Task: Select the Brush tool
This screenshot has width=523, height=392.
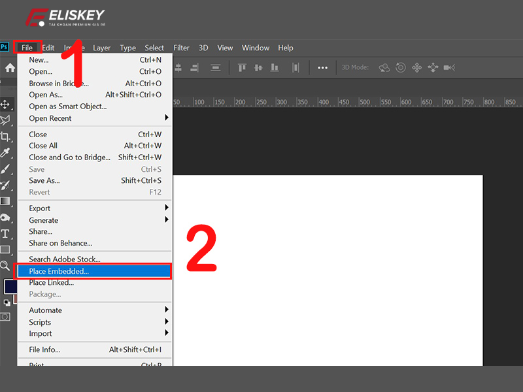Action: tap(7, 169)
